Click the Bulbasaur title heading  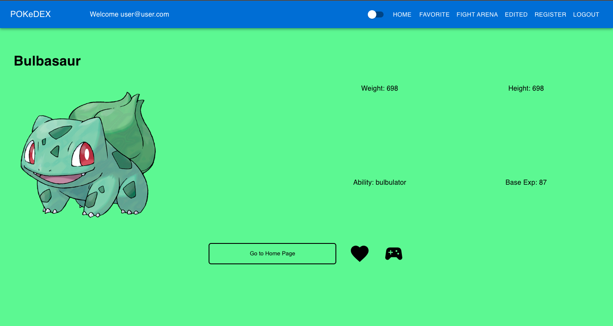pyautogui.click(x=47, y=61)
